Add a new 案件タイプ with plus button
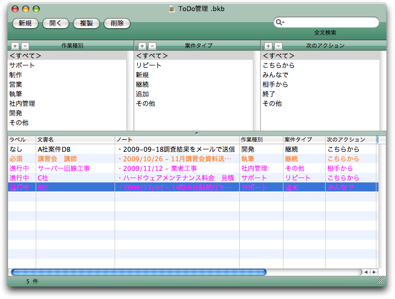 pyautogui.click(x=142, y=46)
